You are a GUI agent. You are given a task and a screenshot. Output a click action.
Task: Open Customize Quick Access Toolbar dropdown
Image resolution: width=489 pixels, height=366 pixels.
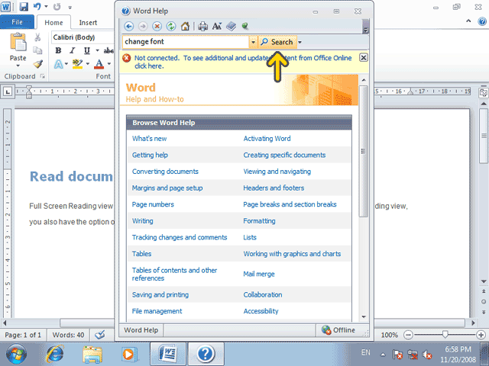click(x=70, y=7)
